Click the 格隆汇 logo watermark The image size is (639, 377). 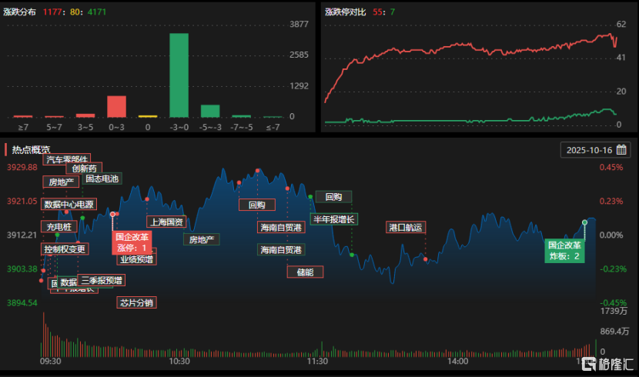[x=608, y=364]
